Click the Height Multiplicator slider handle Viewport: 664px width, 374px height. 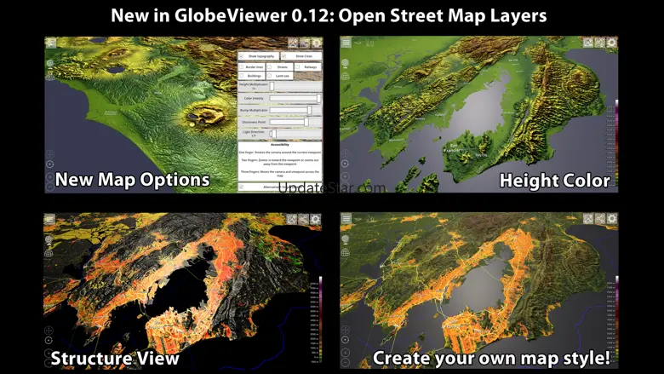272,86
